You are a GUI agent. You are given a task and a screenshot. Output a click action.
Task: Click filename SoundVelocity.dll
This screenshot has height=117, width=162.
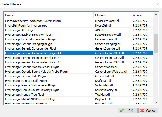106,90
